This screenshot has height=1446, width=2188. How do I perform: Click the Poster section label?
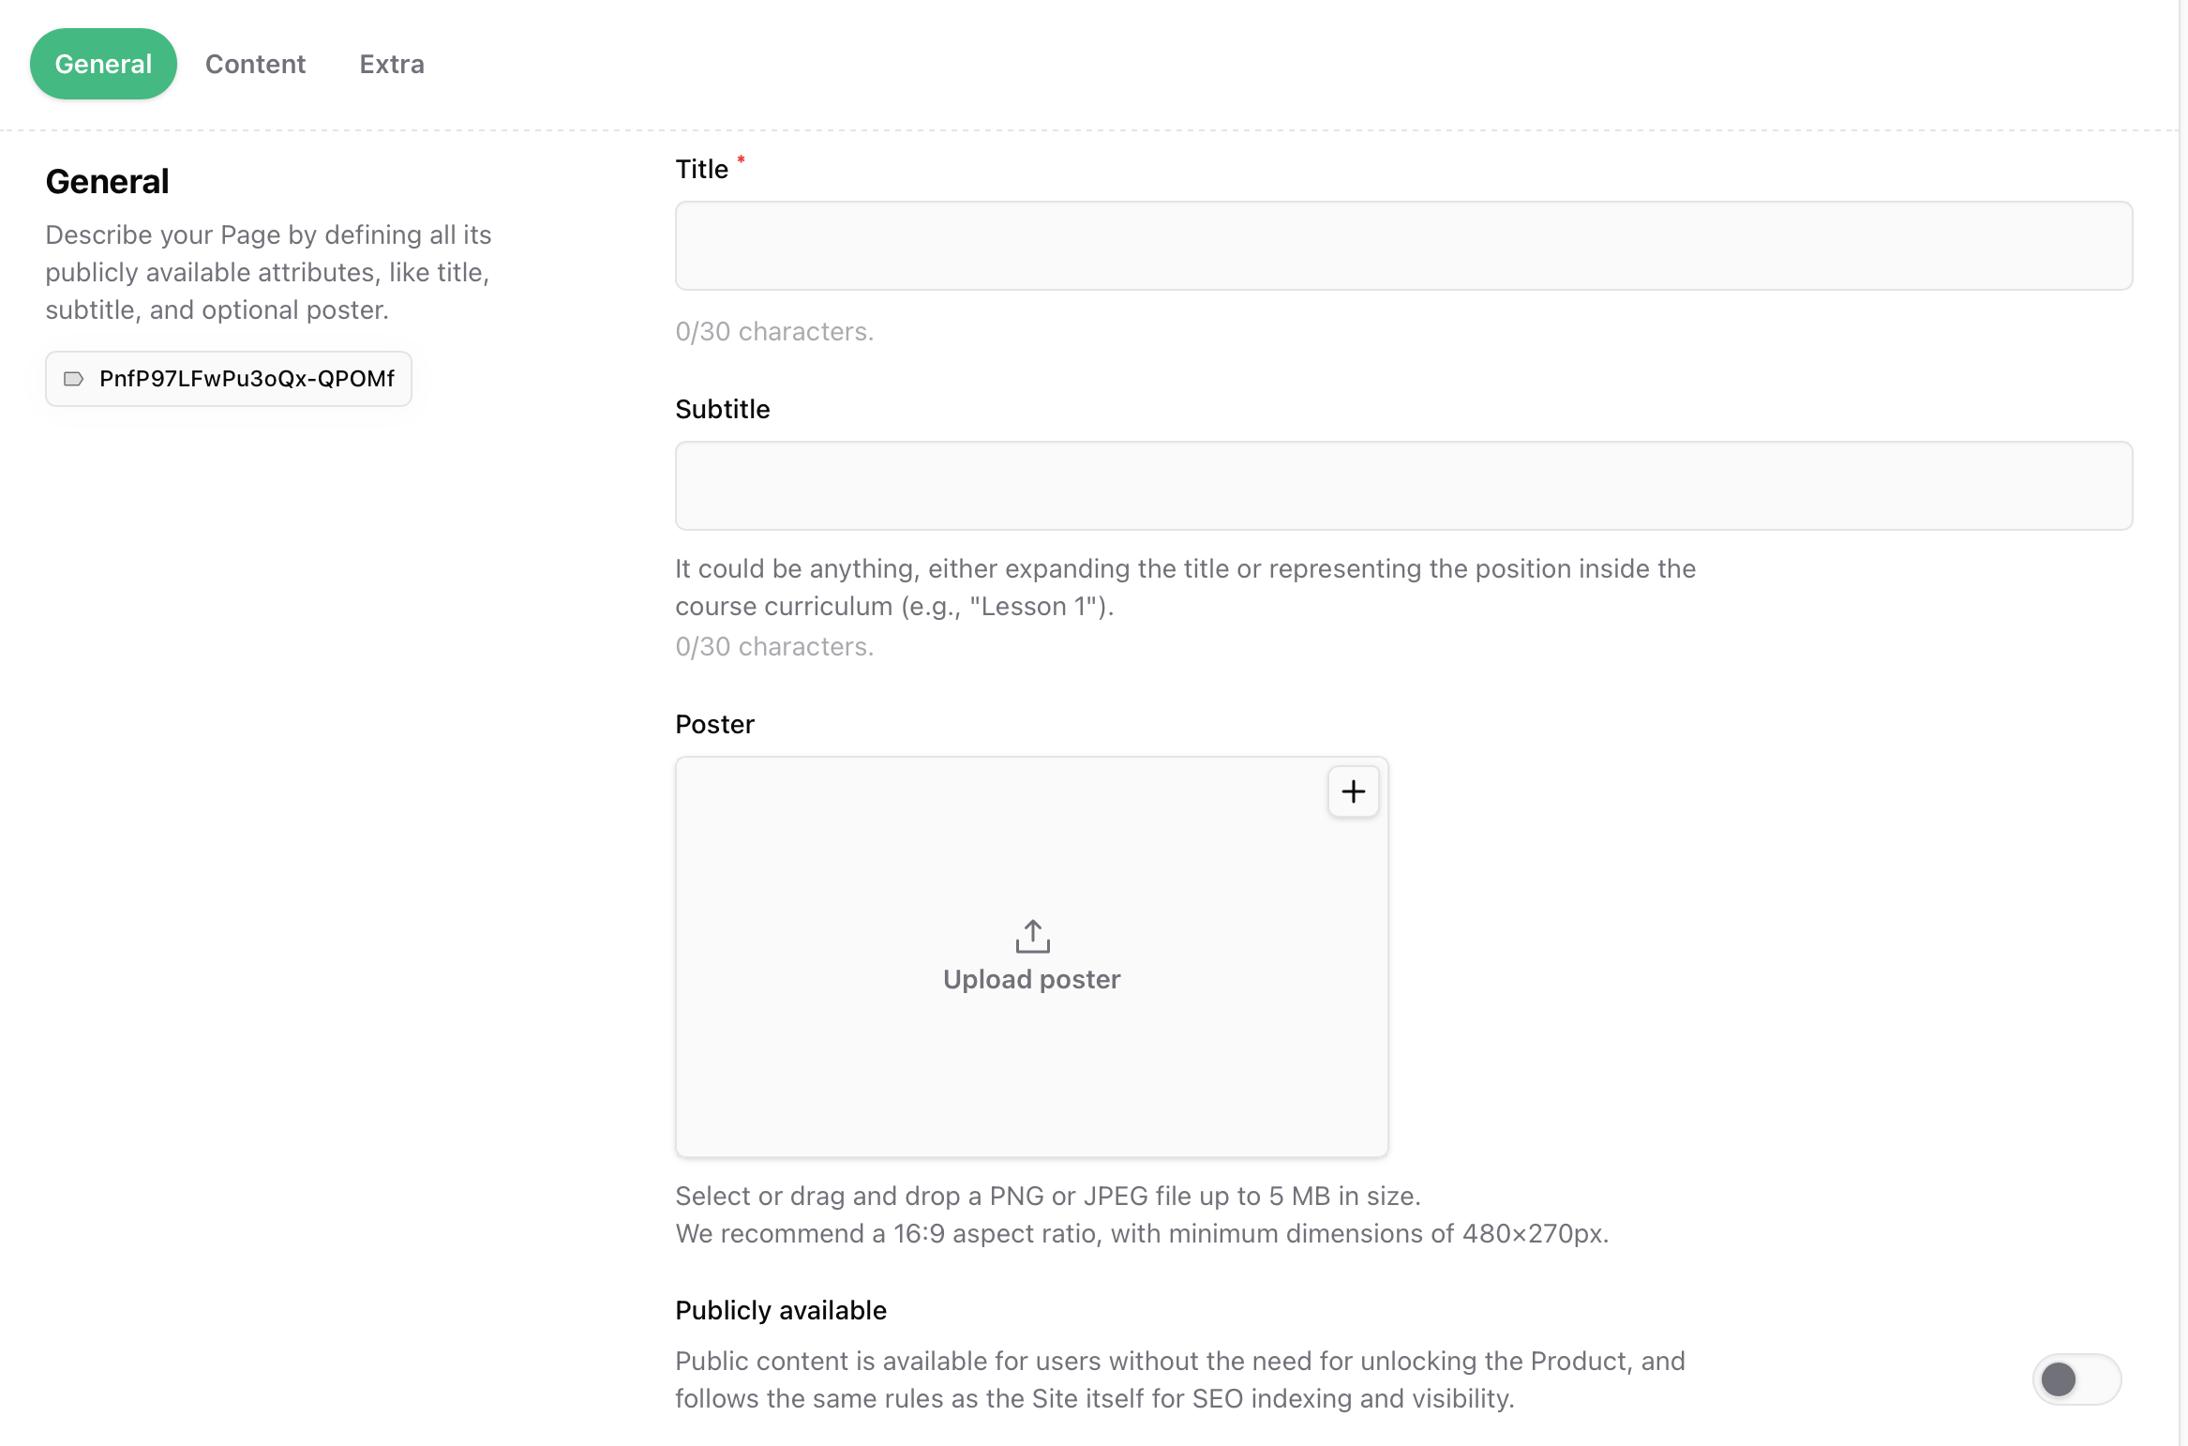click(713, 723)
